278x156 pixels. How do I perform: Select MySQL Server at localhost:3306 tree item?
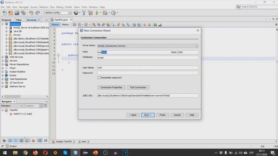[31, 28]
